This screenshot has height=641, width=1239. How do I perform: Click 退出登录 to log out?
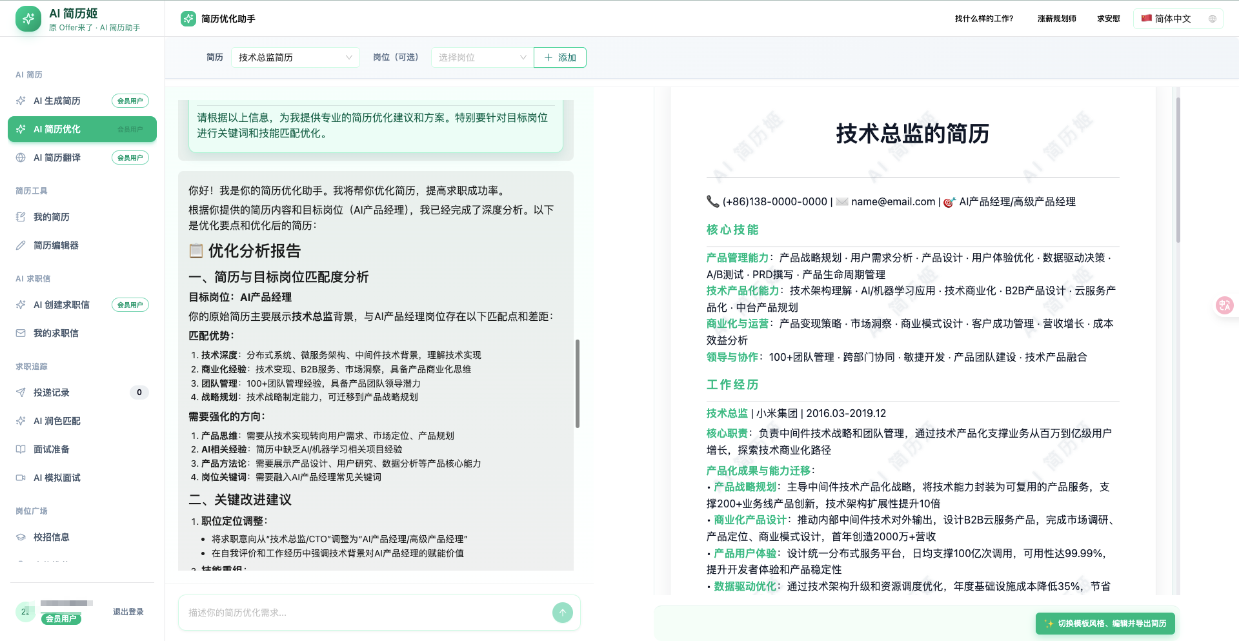[x=128, y=611]
